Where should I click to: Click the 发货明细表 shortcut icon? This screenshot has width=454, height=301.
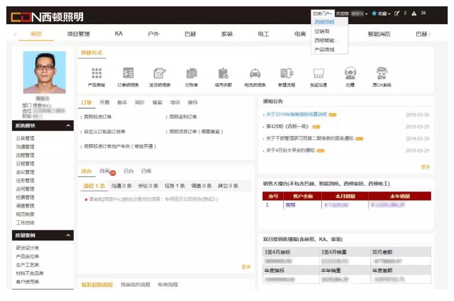point(160,74)
